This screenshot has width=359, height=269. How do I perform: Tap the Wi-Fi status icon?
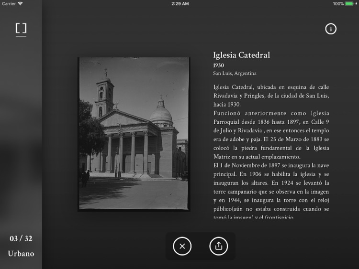click(20, 4)
